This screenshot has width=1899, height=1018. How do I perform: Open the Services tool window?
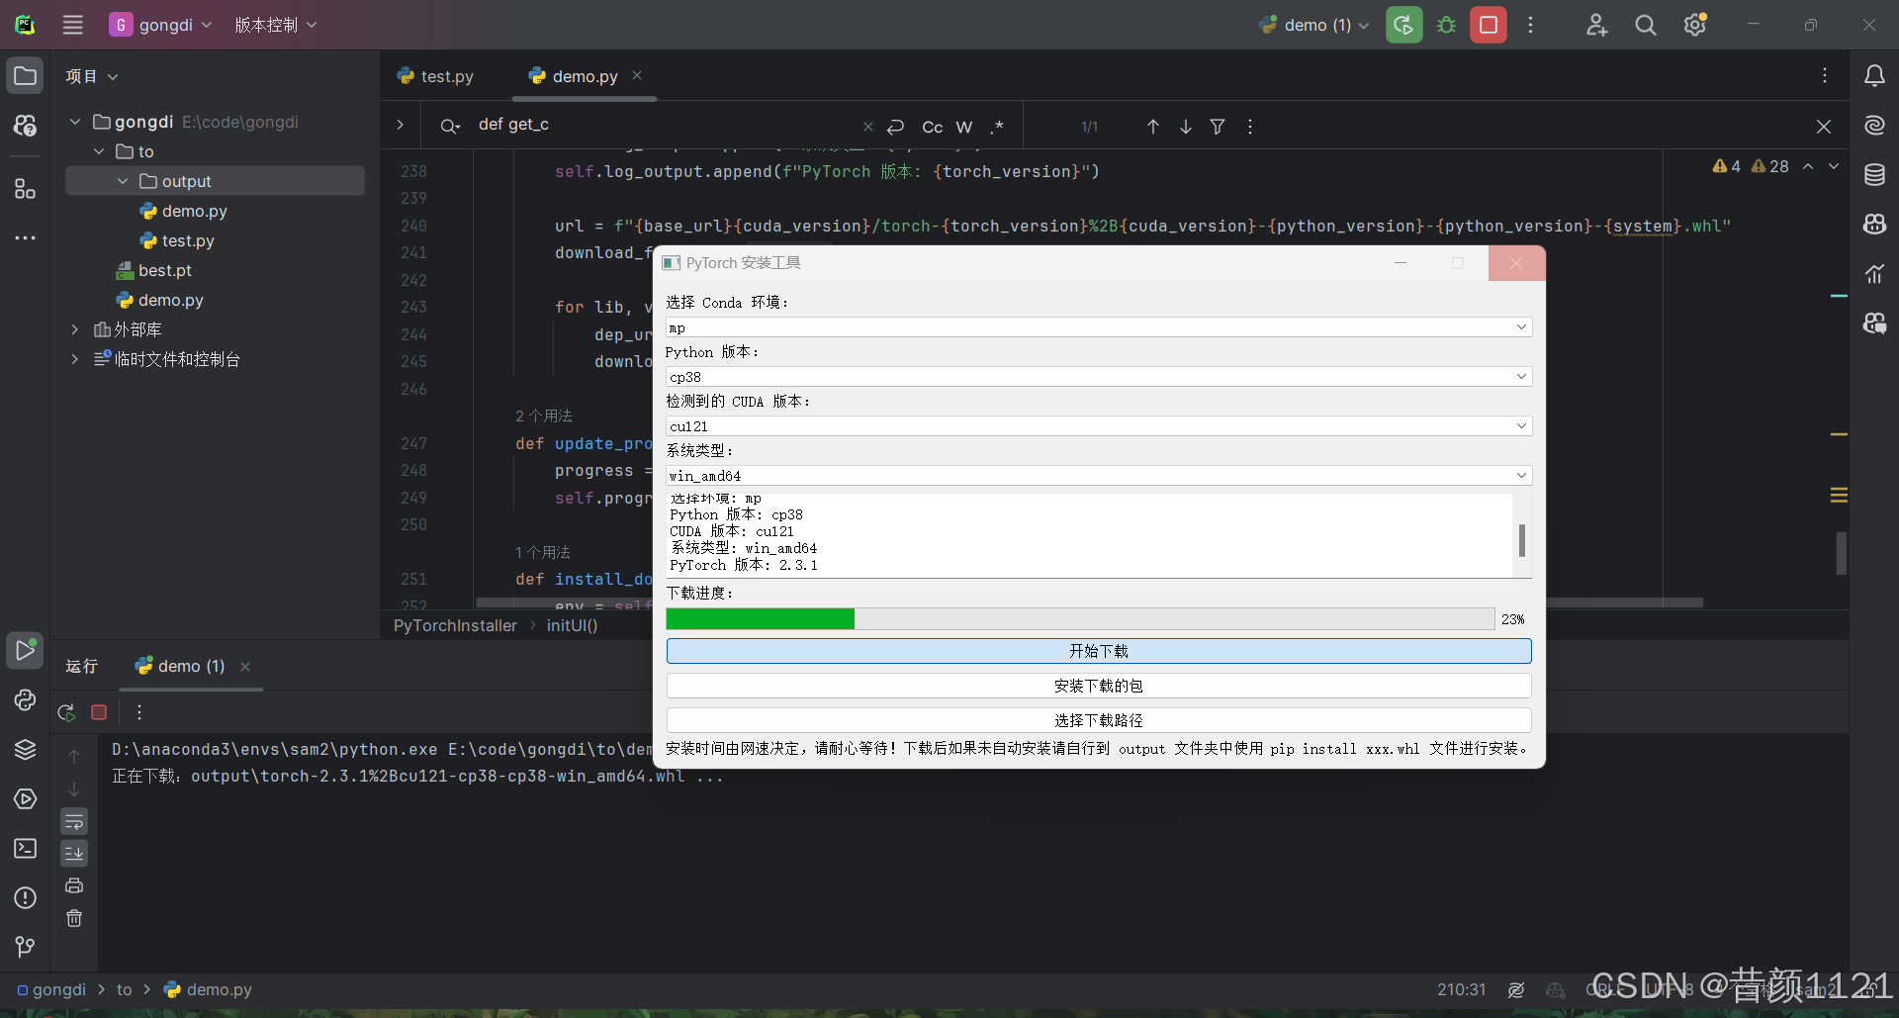pos(25,798)
